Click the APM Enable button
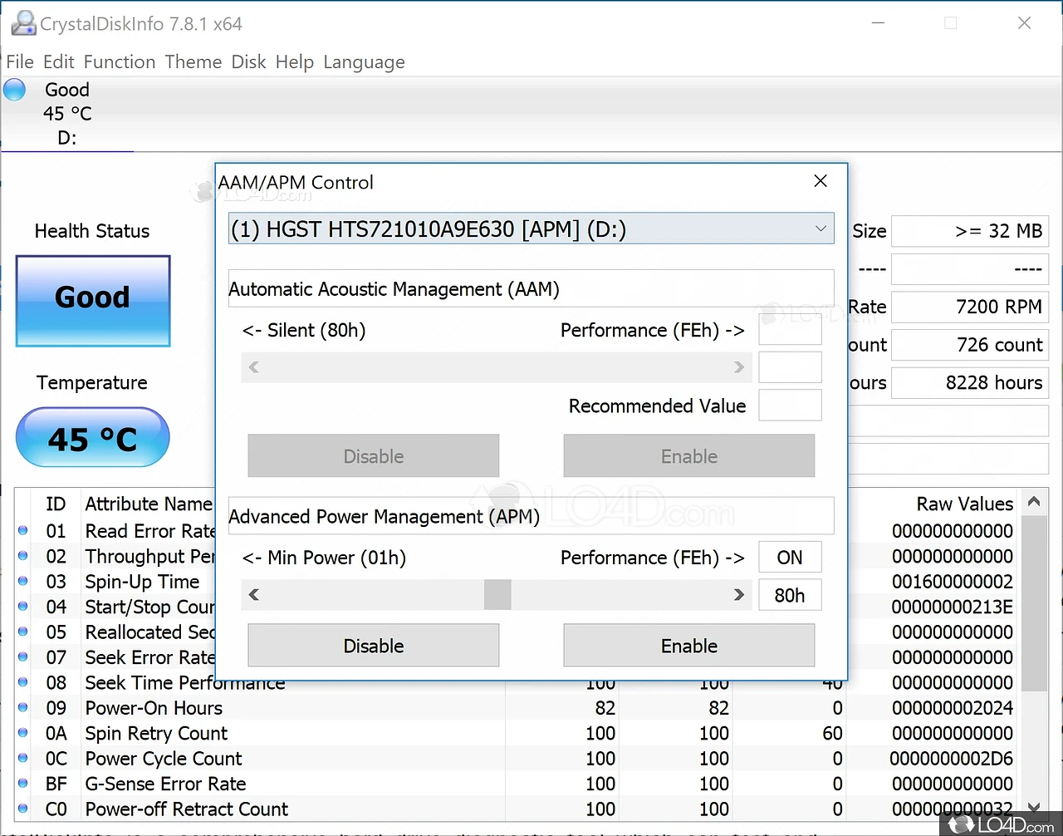Screen dimensions: 1063x836 [x=689, y=646]
